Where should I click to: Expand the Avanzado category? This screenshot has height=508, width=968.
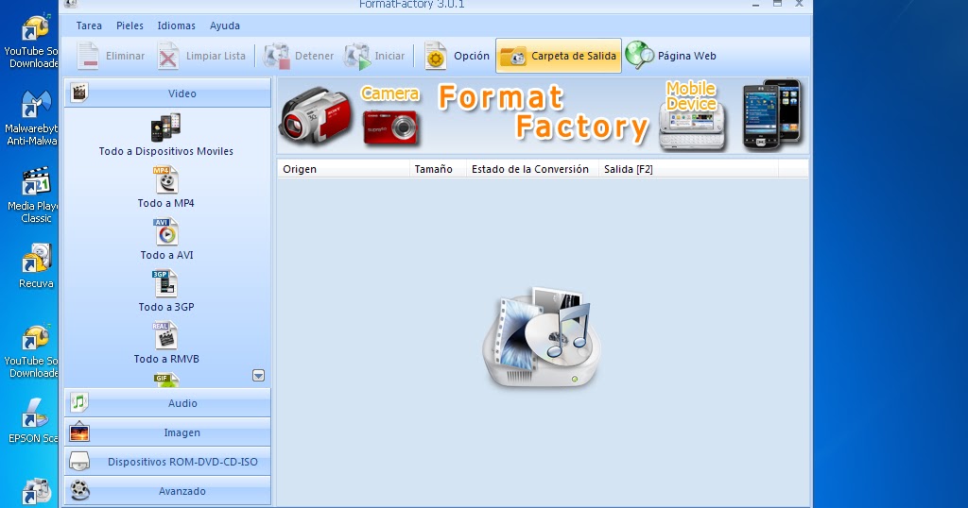[x=167, y=491]
